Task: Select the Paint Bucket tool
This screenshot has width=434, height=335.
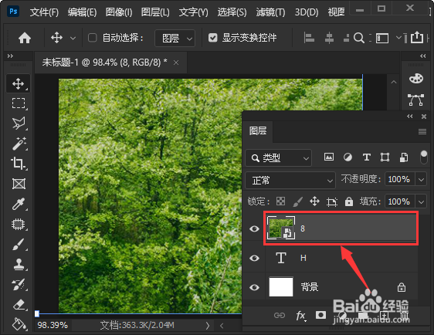Action: (x=19, y=324)
